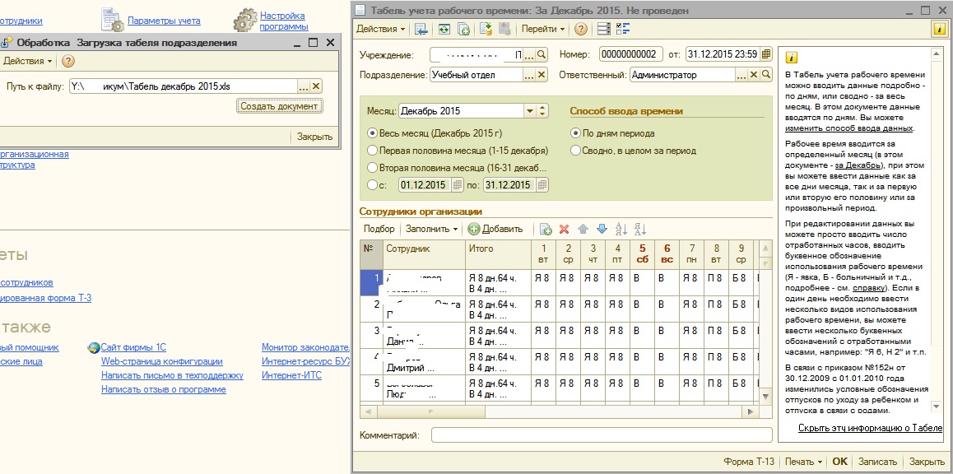Image resolution: width=953 pixels, height=474 pixels.
Task: Click the search icon next to Учреждение
Action: click(x=542, y=54)
